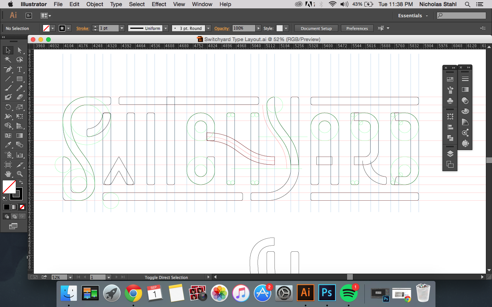
Task: Click the Document Setup button
Action: point(316,28)
